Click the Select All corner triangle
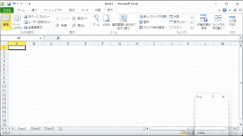 click(x=4, y=44)
